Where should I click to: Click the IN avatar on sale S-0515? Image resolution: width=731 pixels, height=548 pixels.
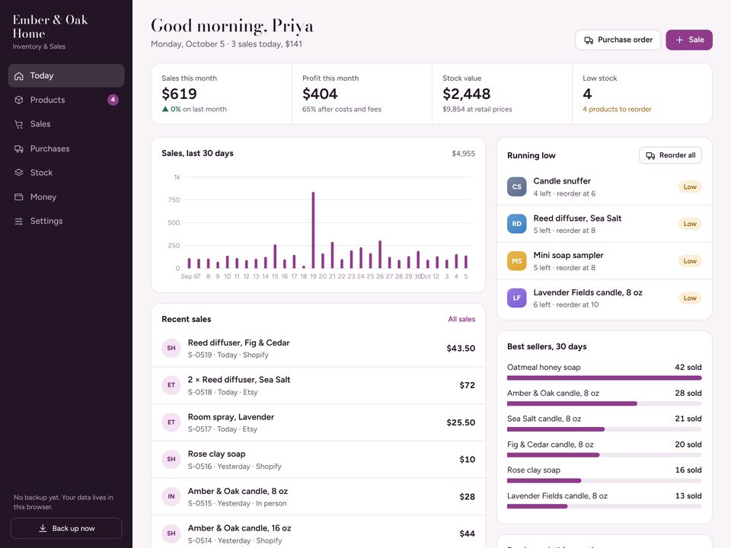(171, 497)
